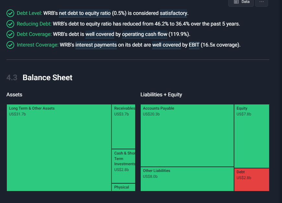Click the green Equity US$7.8b block

tap(252, 136)
